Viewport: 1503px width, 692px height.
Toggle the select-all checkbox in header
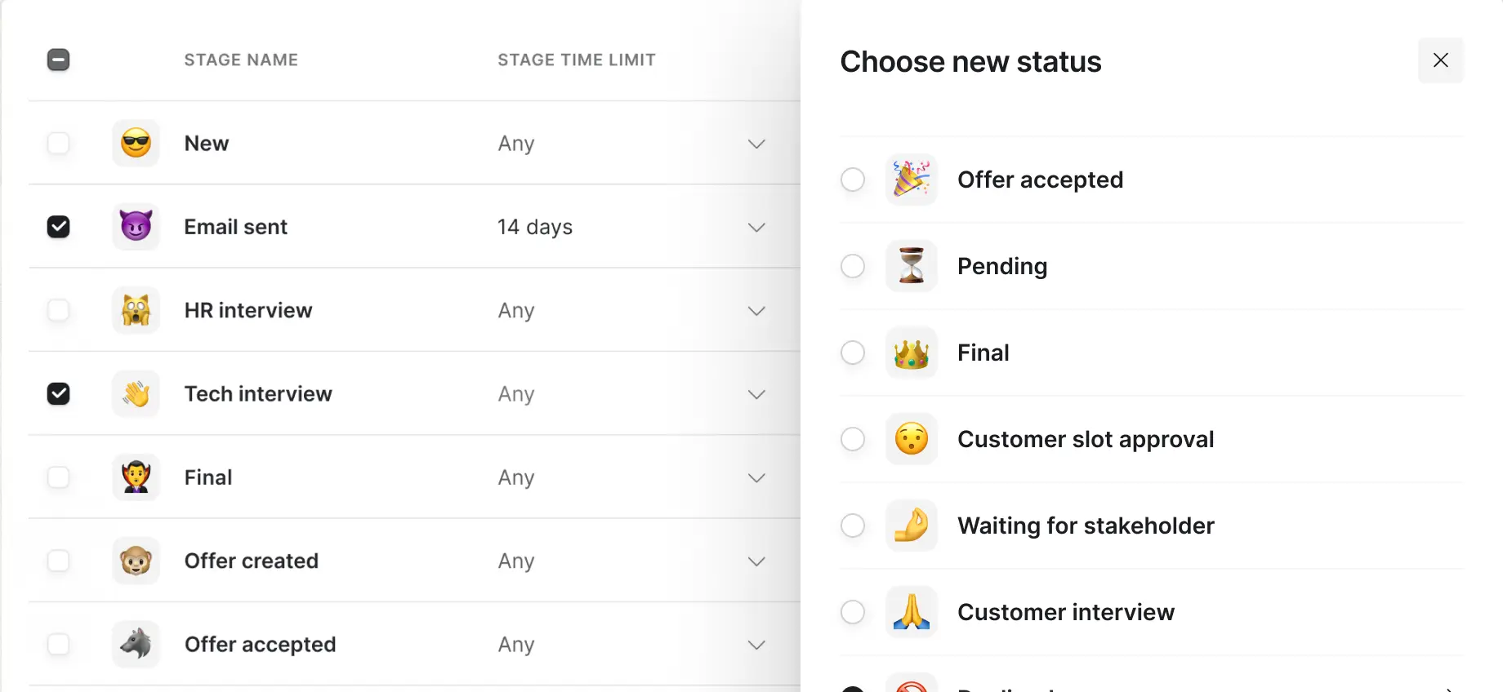[x=59, y=60]
